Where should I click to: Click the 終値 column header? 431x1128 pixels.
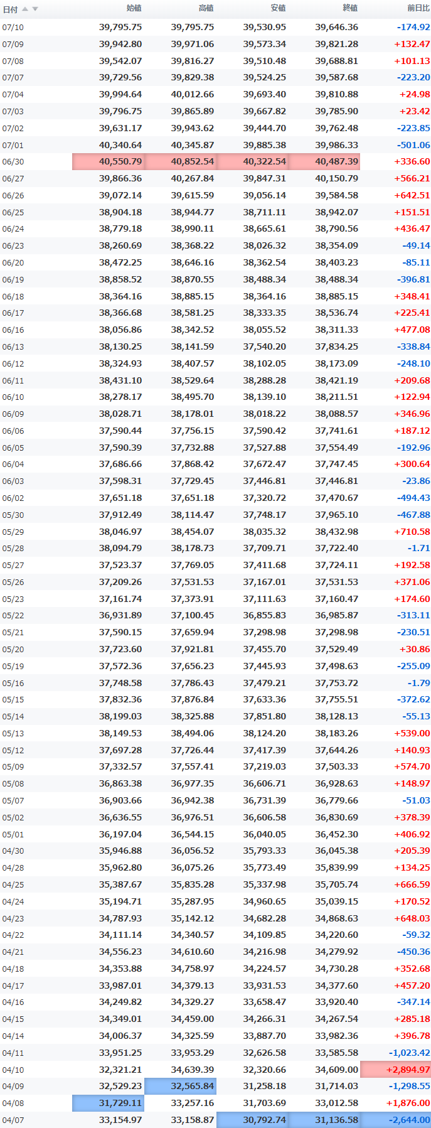pyautogui.click(x=351, y=8)
